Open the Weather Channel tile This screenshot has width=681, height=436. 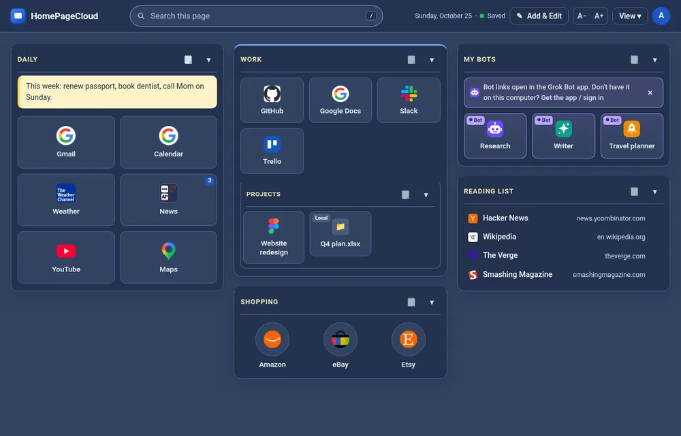[x=66, y=199]
